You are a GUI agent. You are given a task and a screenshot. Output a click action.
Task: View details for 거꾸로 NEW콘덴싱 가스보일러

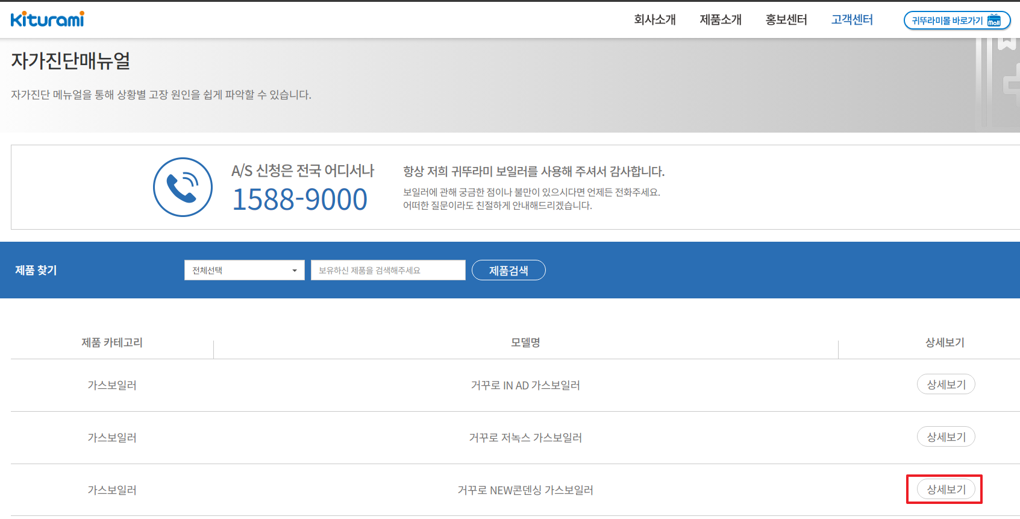tap(946, 489)
